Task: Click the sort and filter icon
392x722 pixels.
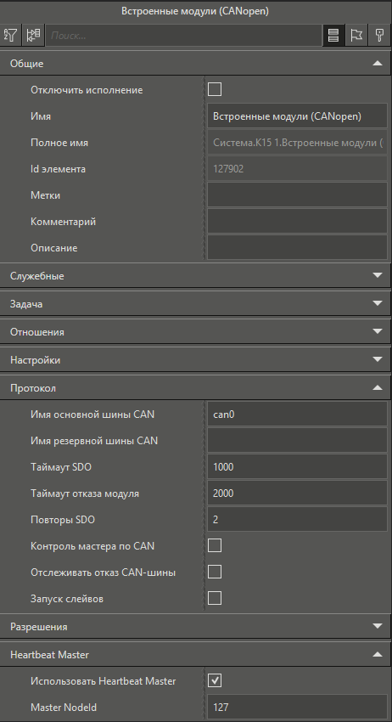Action: point(10,35)
